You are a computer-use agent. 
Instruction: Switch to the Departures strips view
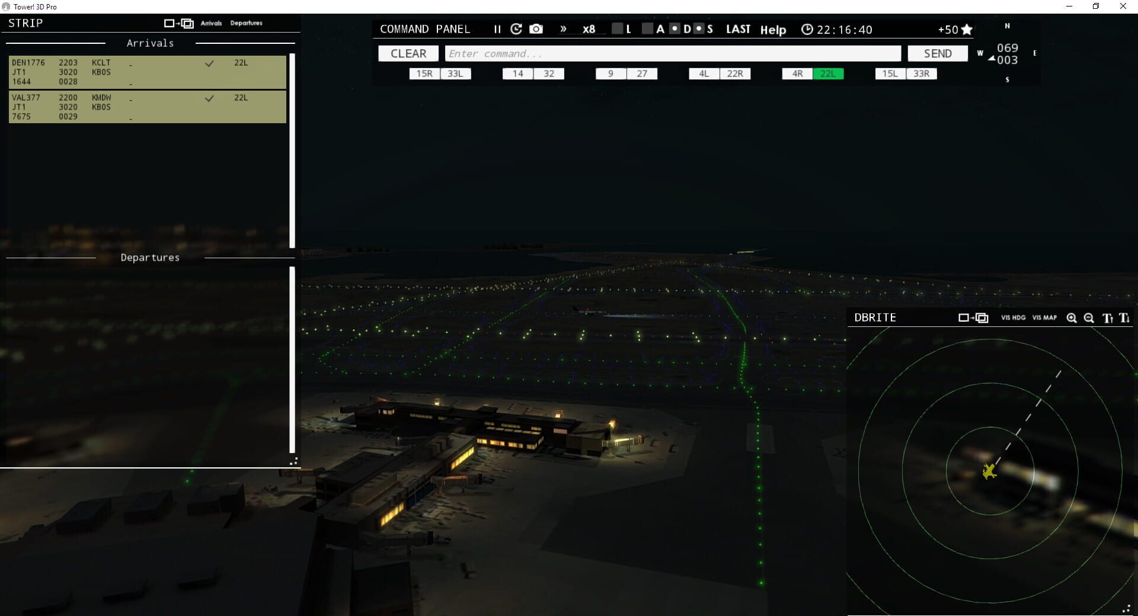(x=246, y=23)
